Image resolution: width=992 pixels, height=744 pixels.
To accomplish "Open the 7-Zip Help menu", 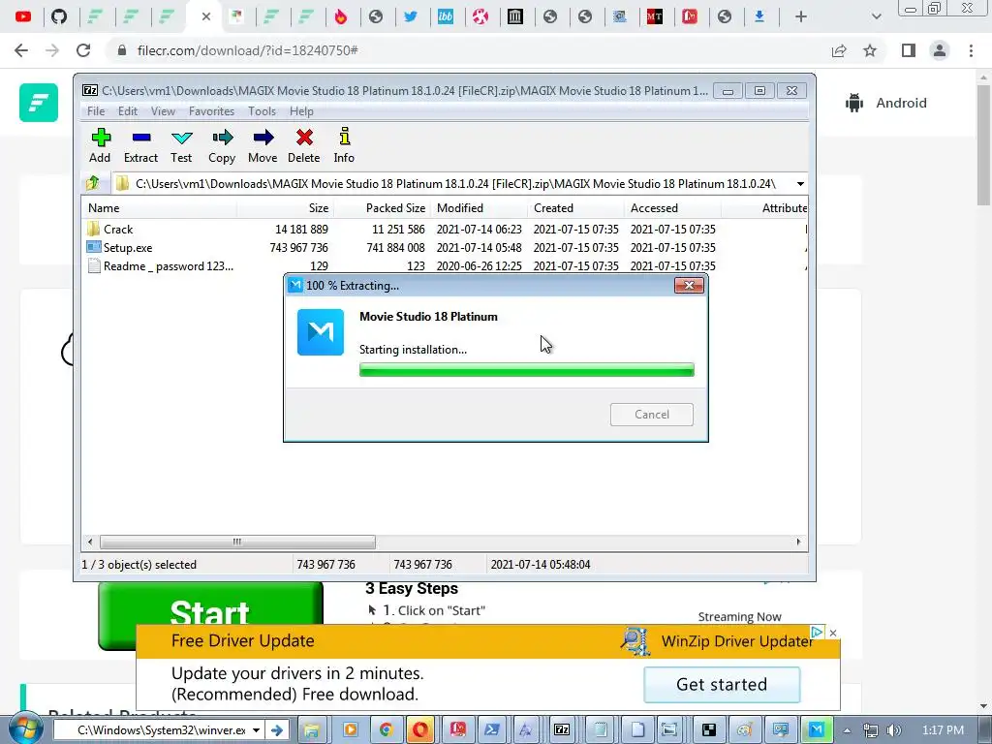I will click(x=301, y=111).
